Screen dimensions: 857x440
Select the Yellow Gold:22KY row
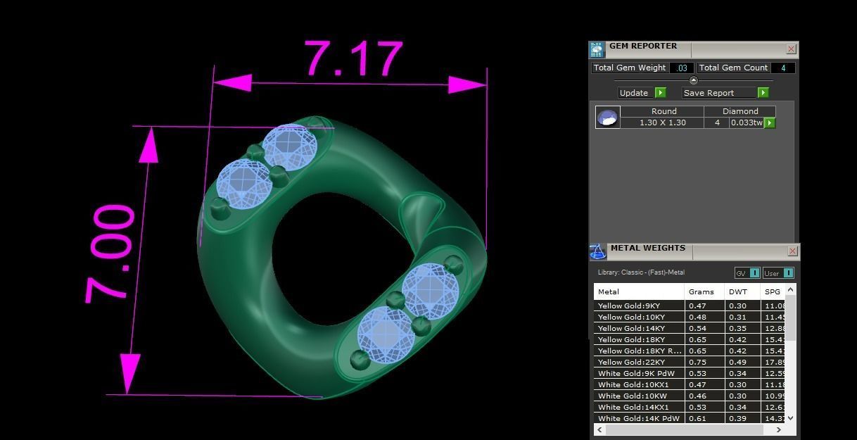pyautogui.click(x=690, y=362)
